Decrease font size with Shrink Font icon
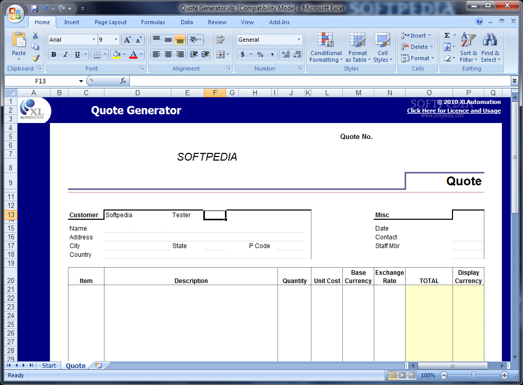The width and height of the screenshot is (523, 385). (138, 40)
